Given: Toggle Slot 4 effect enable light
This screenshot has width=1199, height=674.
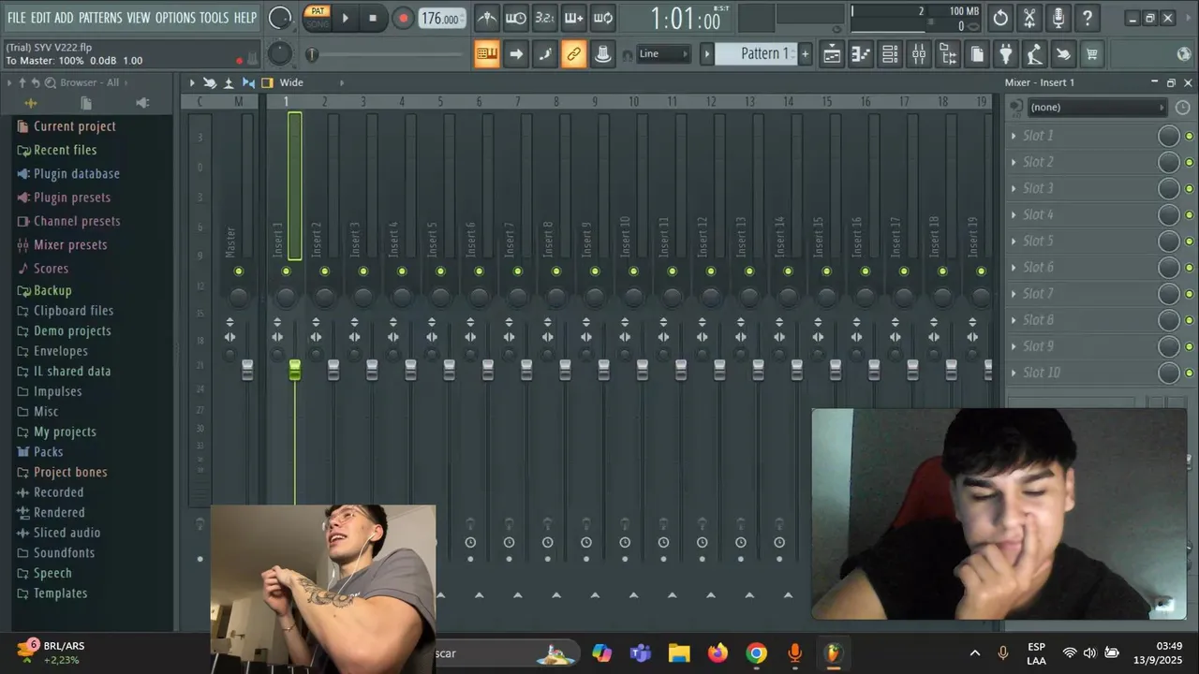Looking at the screenshot, I should coord(1189,215).
